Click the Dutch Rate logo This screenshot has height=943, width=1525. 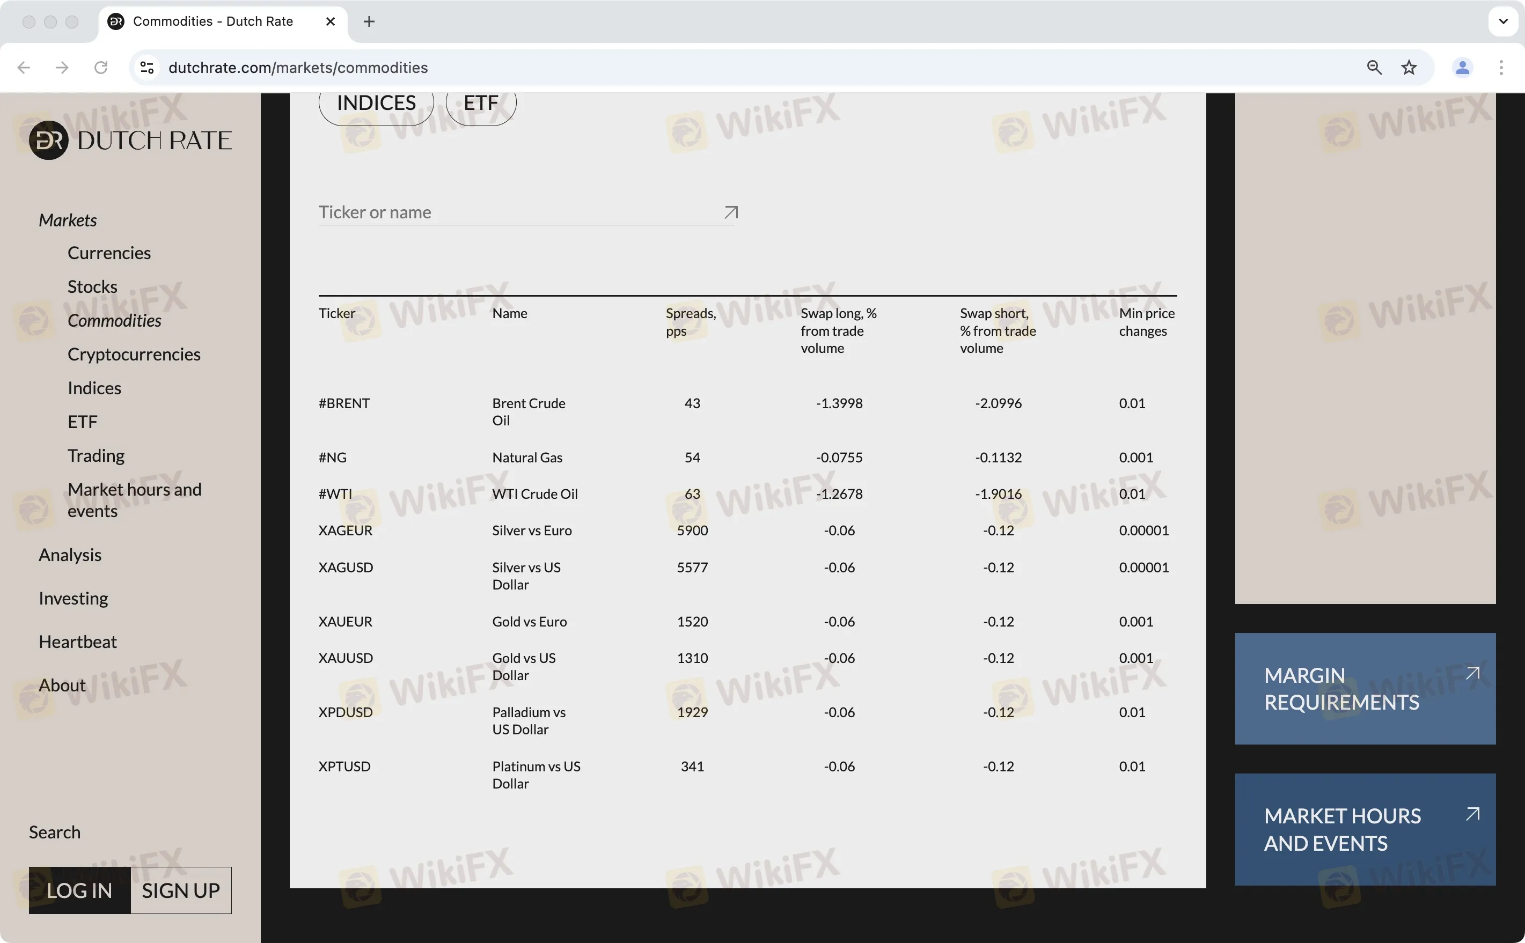pyautogui.click(x=129, y=139)
